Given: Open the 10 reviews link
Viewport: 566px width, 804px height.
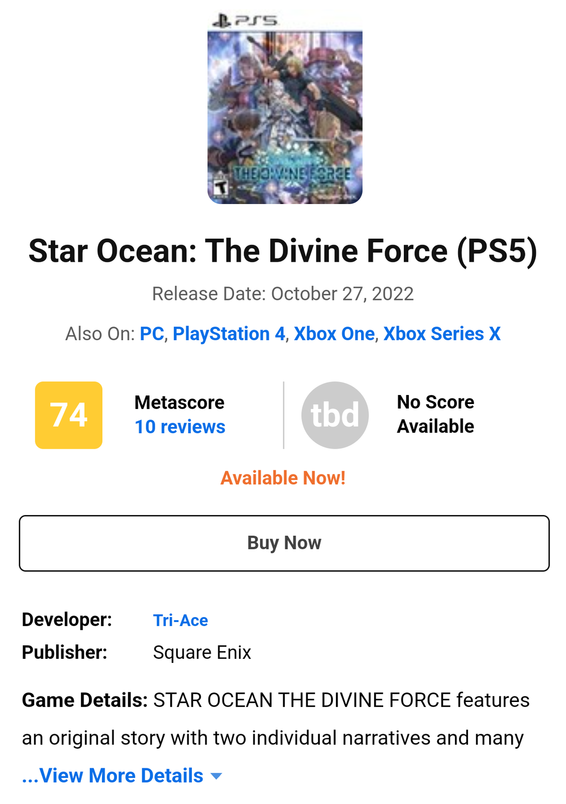Looking at the screenshot, I should pyautogui.click(x=180, y=427).
